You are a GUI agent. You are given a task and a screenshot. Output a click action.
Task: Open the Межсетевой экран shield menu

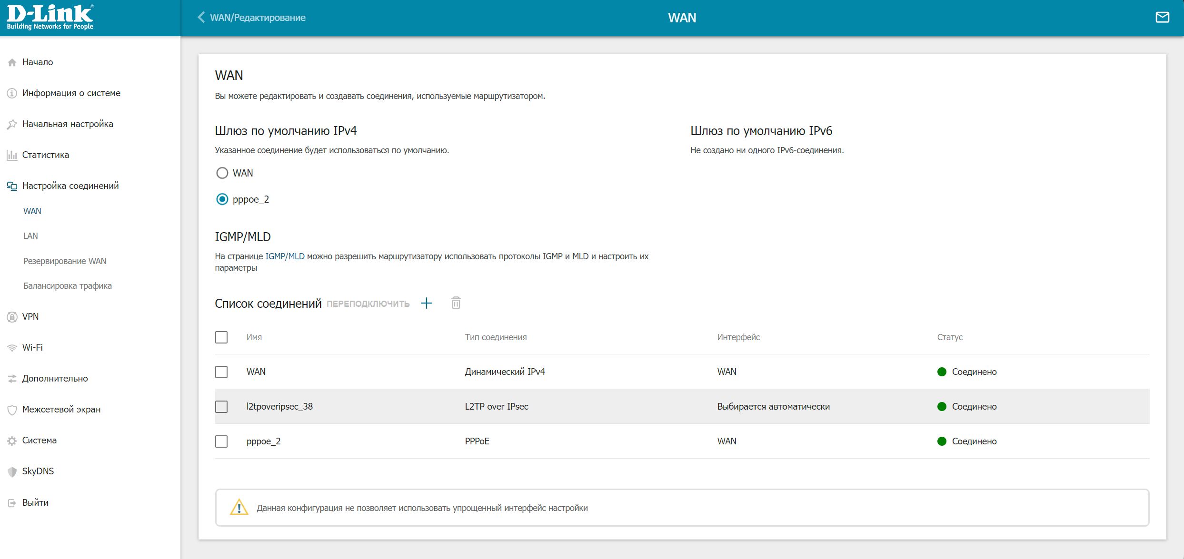pos(61,409)
